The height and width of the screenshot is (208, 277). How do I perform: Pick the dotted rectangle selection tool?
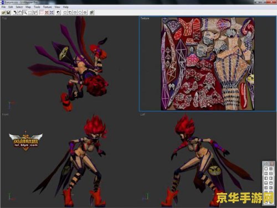click(30, 13)
